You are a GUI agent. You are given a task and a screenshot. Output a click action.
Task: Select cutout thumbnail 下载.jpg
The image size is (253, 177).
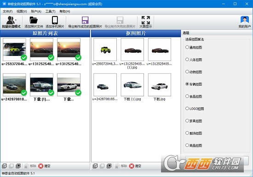[x=160, y=85]
